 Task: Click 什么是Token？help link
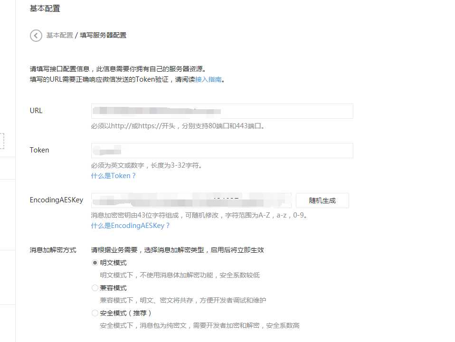113,175
